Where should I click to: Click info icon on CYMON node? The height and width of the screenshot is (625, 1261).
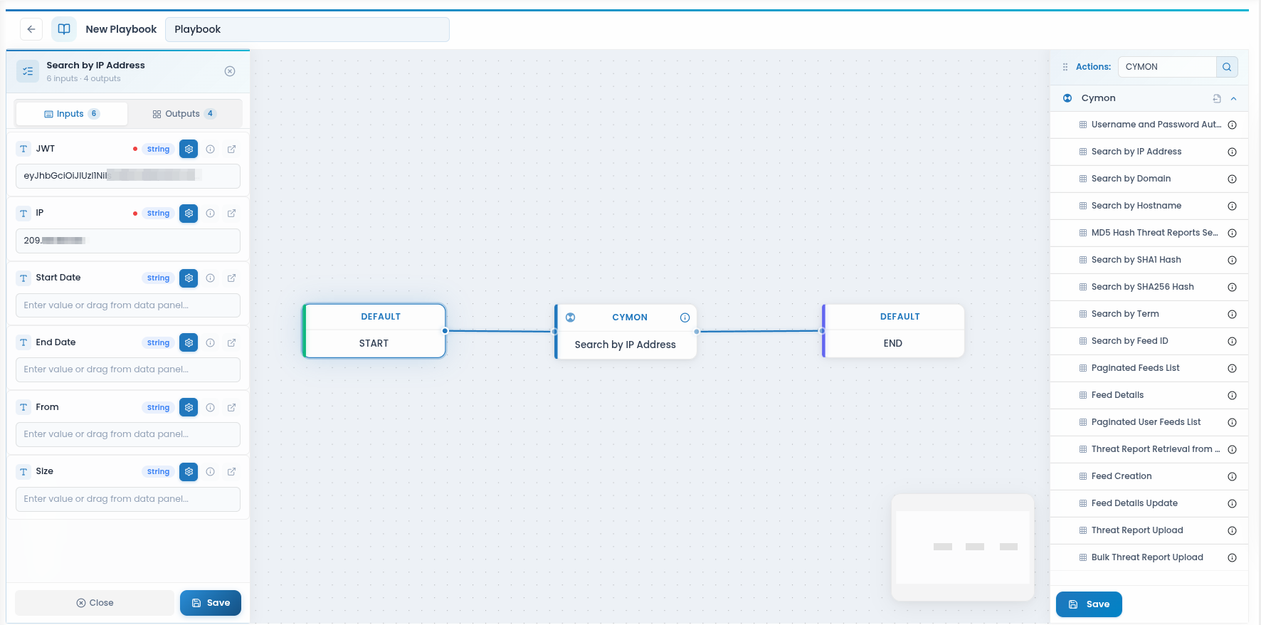click(685, 317)
